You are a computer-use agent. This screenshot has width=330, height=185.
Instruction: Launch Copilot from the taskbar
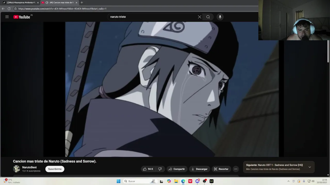[169, 181]
